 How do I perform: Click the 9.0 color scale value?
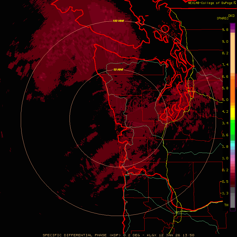pyautogui.click(x=225, y=41)
